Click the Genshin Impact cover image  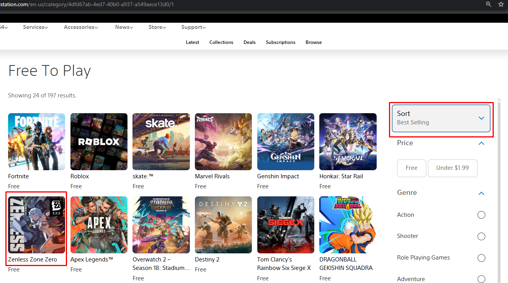coord(286,142)
